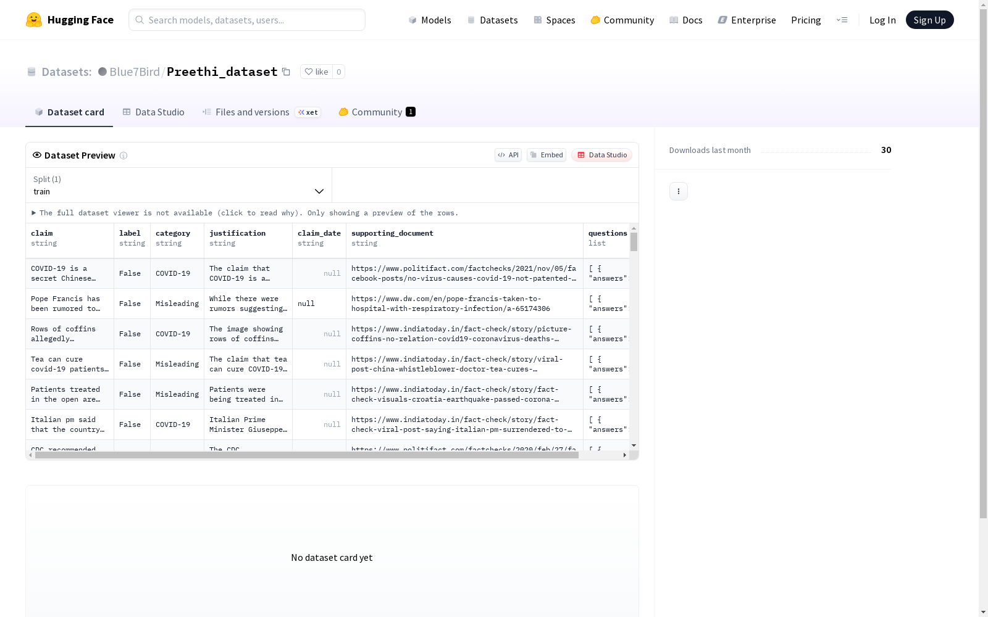
Task: Click the heart like button
Action: pos(316,72)
